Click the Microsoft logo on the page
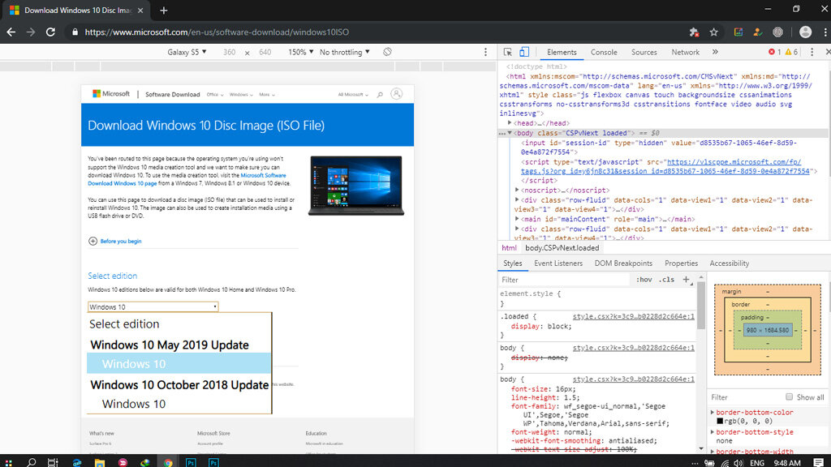Screen dimensions: 831x467 [110, 94]
